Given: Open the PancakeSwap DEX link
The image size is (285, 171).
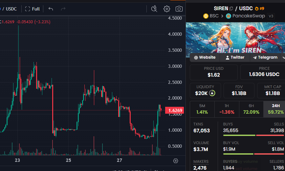Looking at the screenshot, I should pyautogui.click(x=249, y=16).
